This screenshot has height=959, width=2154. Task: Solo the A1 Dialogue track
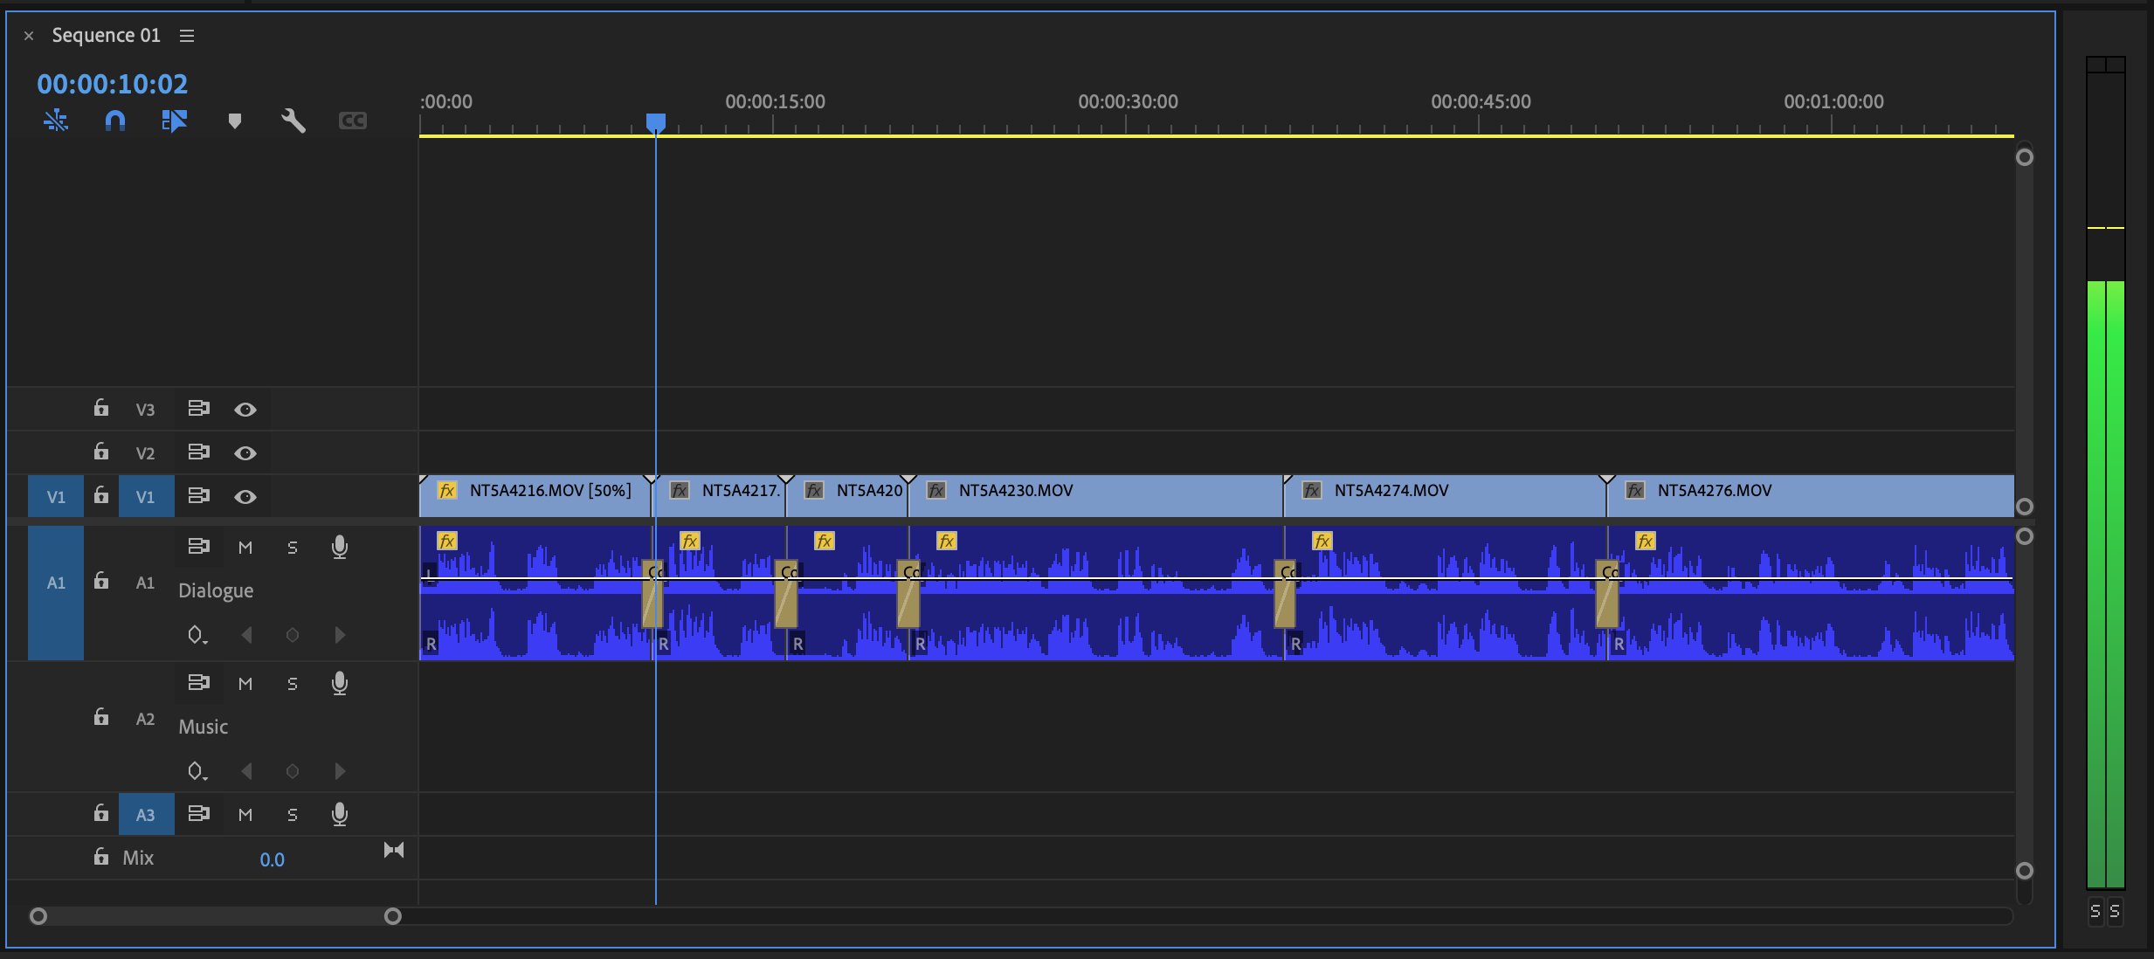(293, 548)
